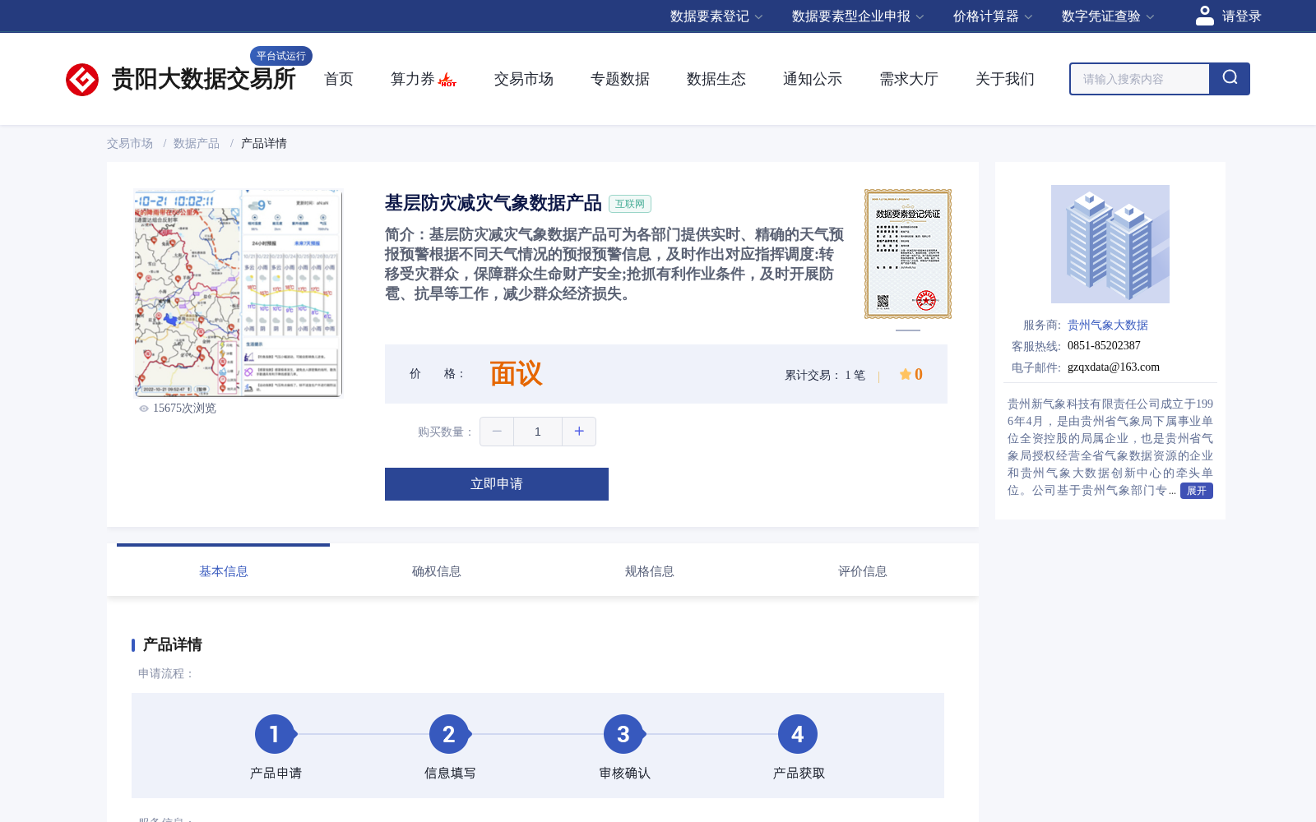
Task: Click the 互联网 tag badge
Action: tap(630, 204)
